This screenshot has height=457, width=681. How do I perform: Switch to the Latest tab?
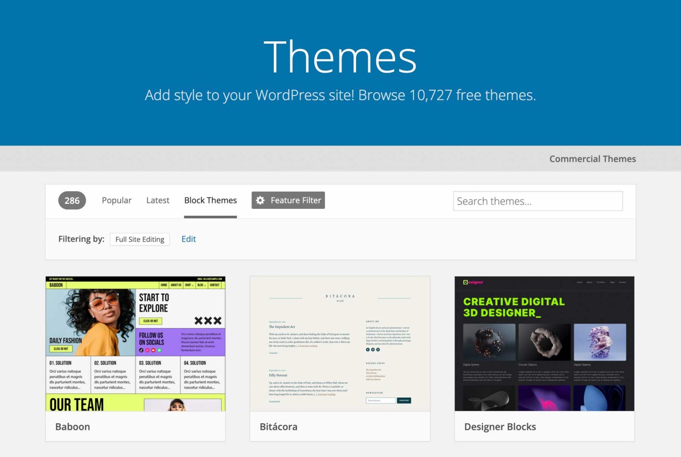tap(158, 200)
